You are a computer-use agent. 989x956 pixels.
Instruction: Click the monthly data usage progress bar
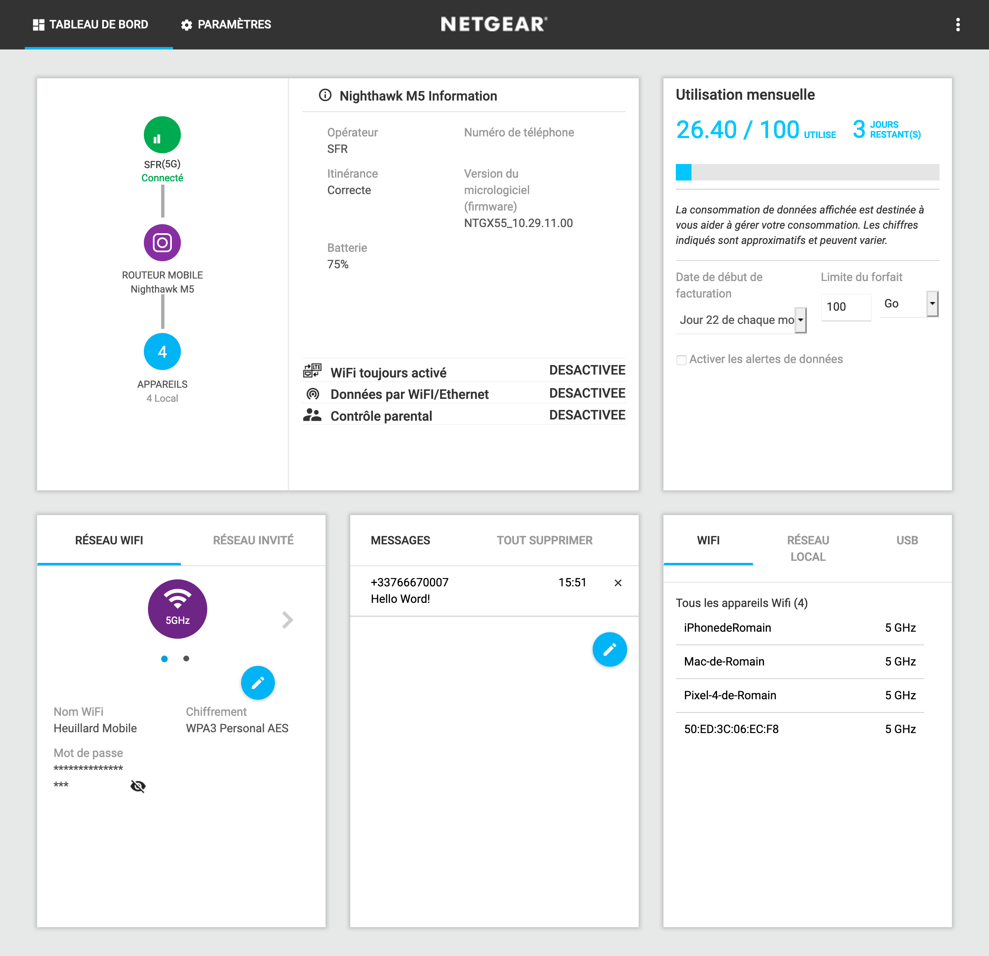(x=807, y=172)
